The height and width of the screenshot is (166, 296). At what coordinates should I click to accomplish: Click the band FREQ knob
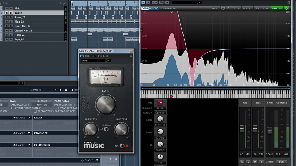coord(160,132)
